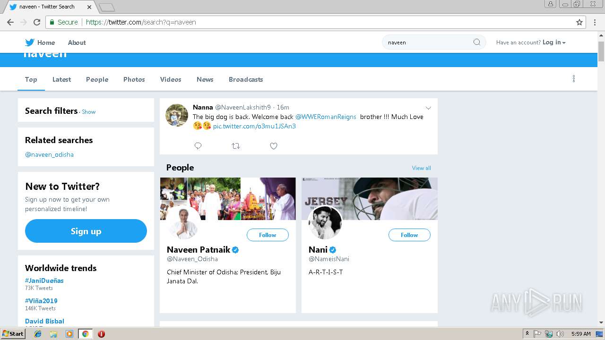
Task: Open the @WWERomanReigns mention
Action: 326,117
